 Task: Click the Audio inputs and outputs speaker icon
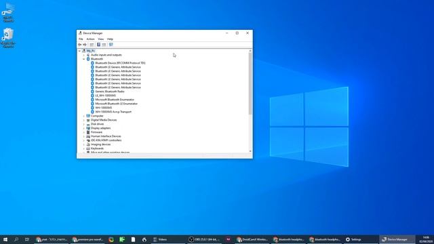[88, 55]
